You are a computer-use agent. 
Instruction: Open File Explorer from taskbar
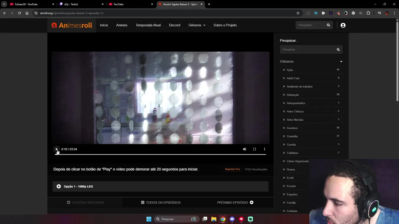click(x=214, y=219)
